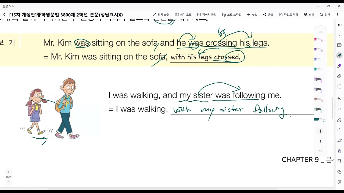Image resolution: width=344 pixels, height=193 pixels.
Task: Open handwriting to text conversion tool
Action: tap(339, 120)
